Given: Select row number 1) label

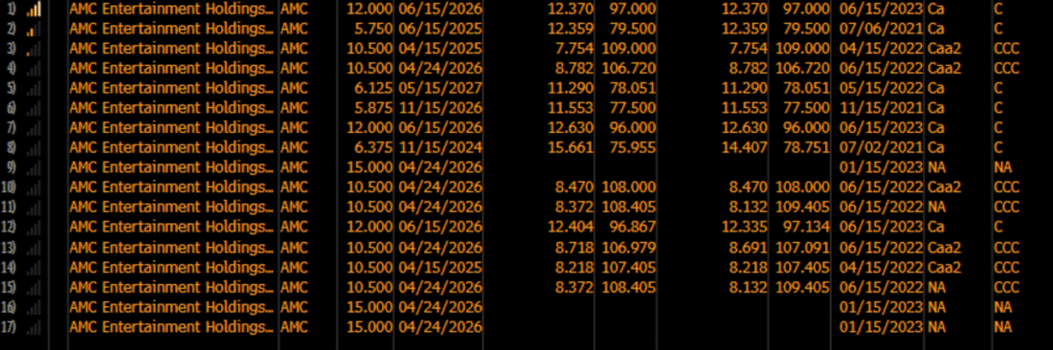Looking at the screenshot, I should coord(11,10).
